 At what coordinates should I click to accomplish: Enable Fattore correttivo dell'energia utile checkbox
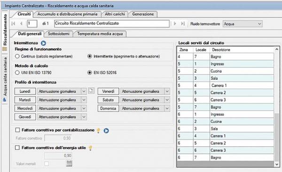[17, 148]
